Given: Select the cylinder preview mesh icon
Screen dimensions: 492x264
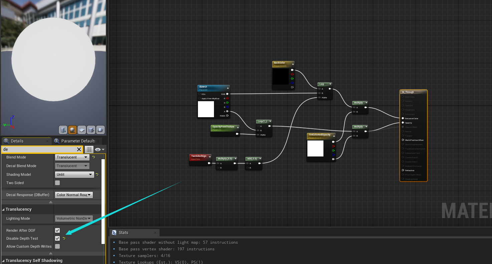Looking at the screenshot, I should (x=63, y=130).
